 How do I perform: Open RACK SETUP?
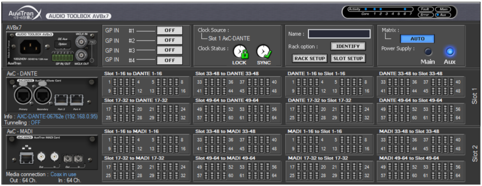(x=310, y=58)
